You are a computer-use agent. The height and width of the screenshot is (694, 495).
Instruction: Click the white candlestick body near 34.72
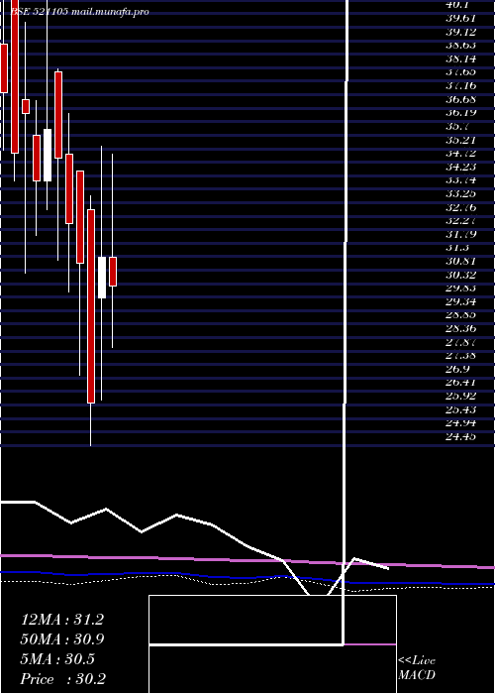[48, 155]
